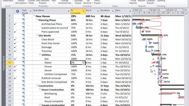The width and height of the screenshot is (189, 106).
Task: Open Duration column filter dropdown
Action: (113, 11)
